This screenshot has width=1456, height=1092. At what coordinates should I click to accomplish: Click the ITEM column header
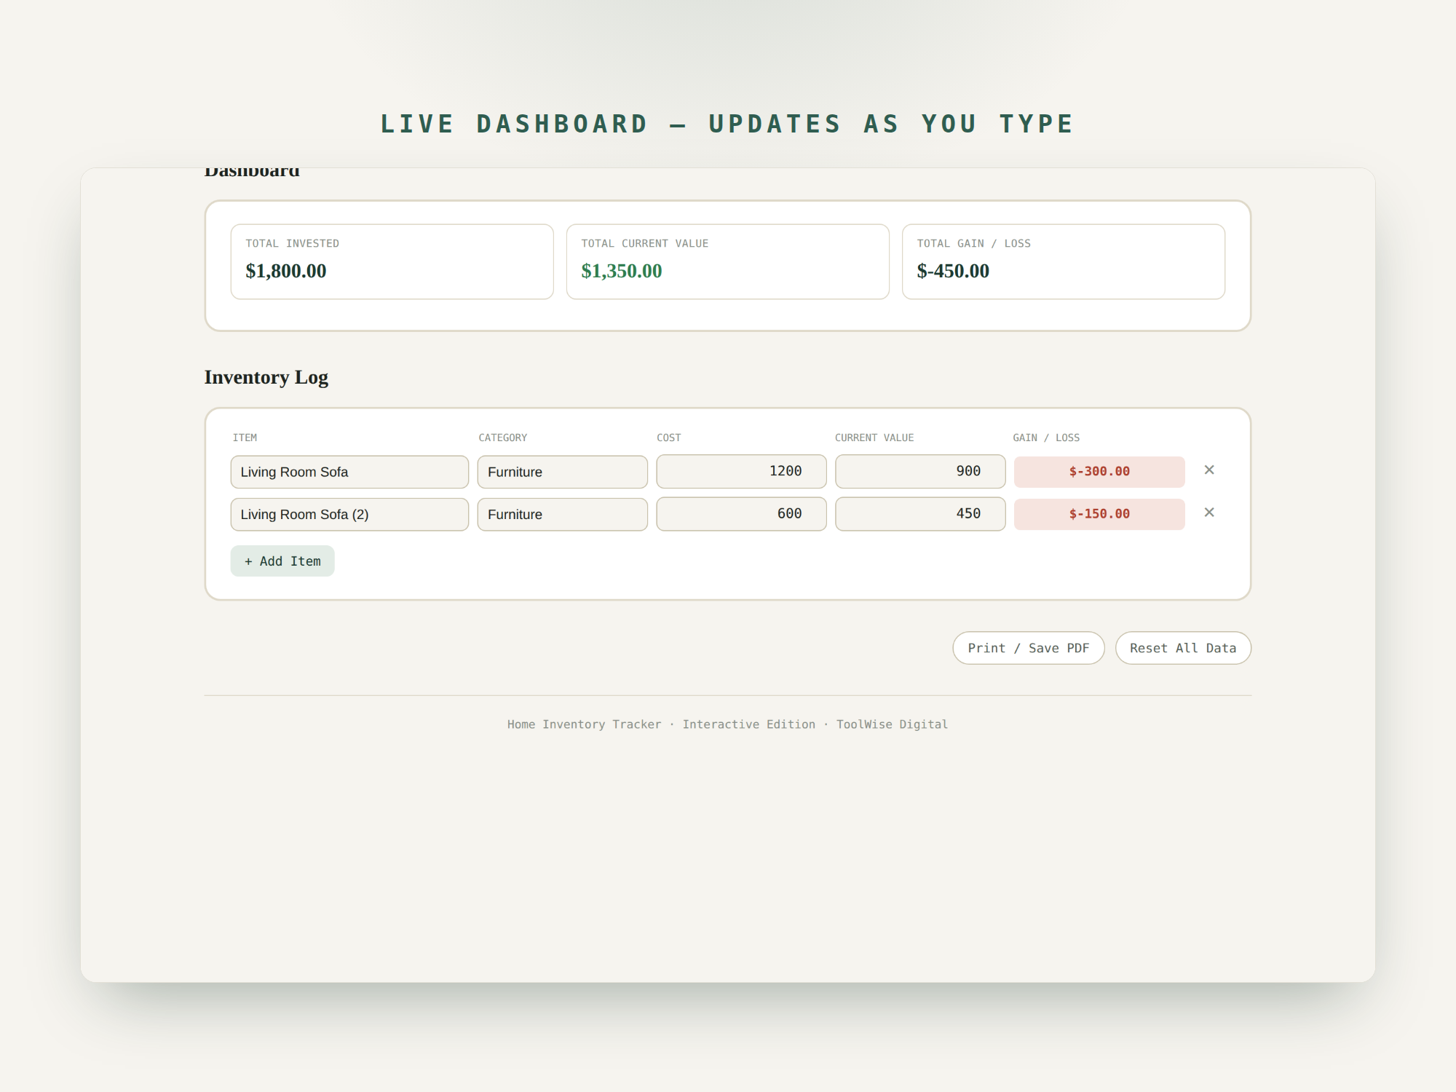pos(245,438)
